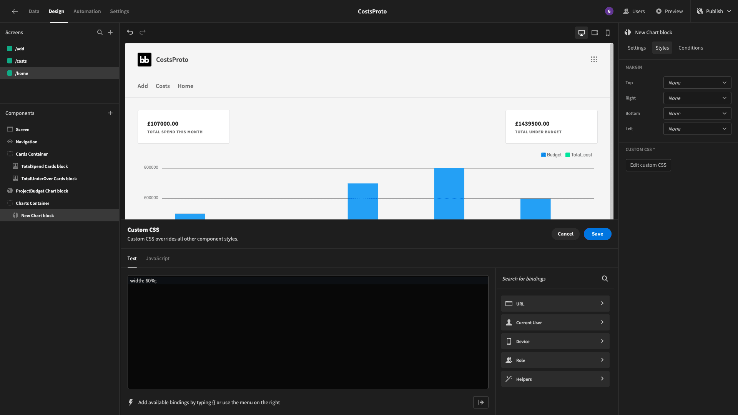This screenshot has width=738, height=415.
Task: Click the user avatar G
Action: pos(609,11)
